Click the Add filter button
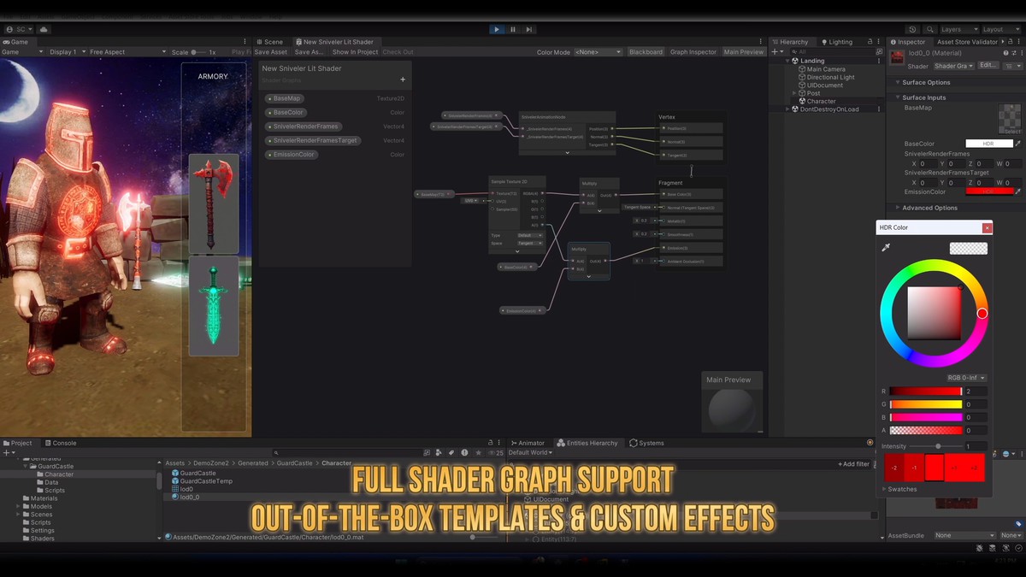Screen dimensions: 1026x577 (x=853, y=464)
